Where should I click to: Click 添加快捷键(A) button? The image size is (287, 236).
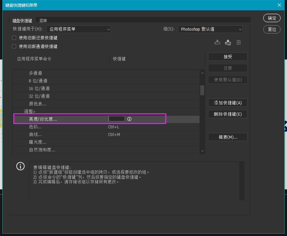228,103
